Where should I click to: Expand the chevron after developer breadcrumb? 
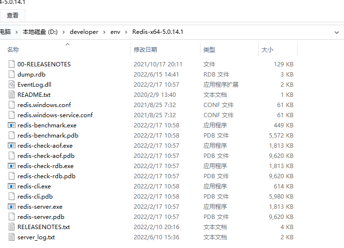(104, 32)
